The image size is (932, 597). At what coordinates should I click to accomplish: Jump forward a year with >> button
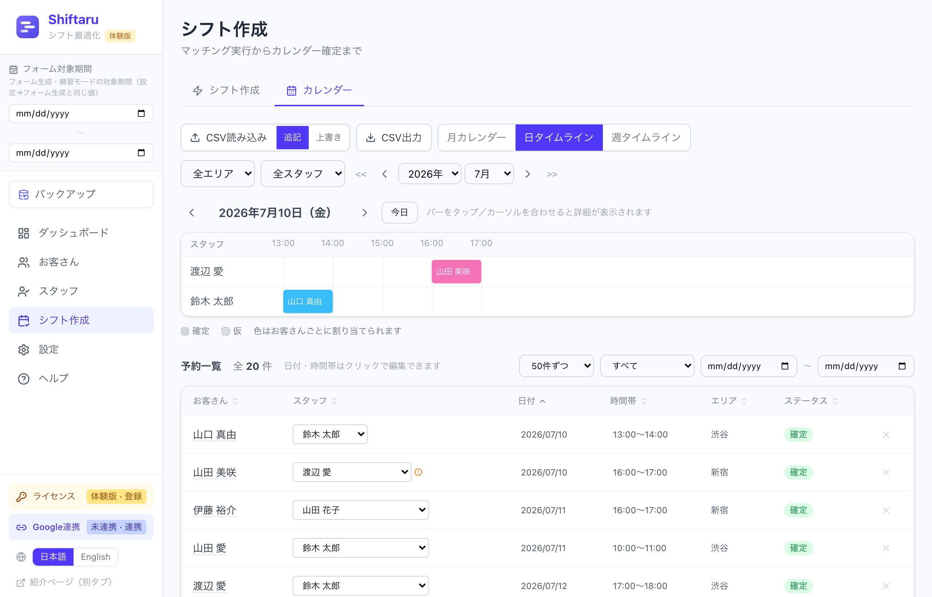coord(552,174)
